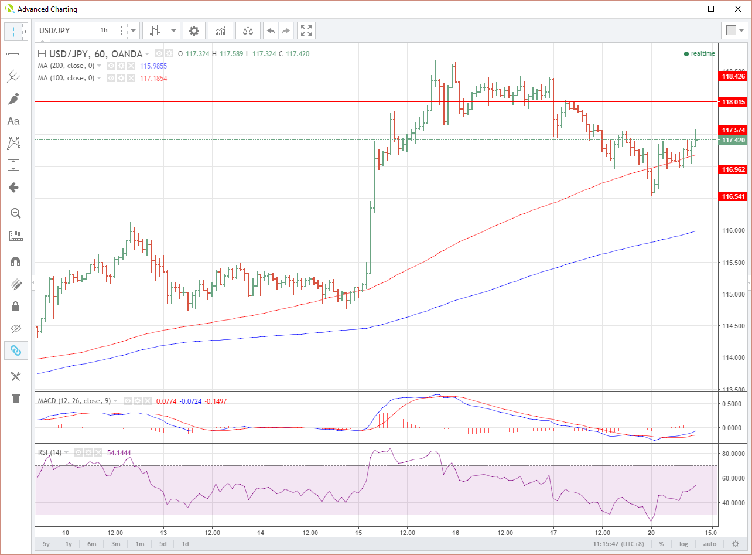Open the indicators button in top toolbar
Image resolution: width=752 pixels, height=555 pixels.
pos(221,30)
